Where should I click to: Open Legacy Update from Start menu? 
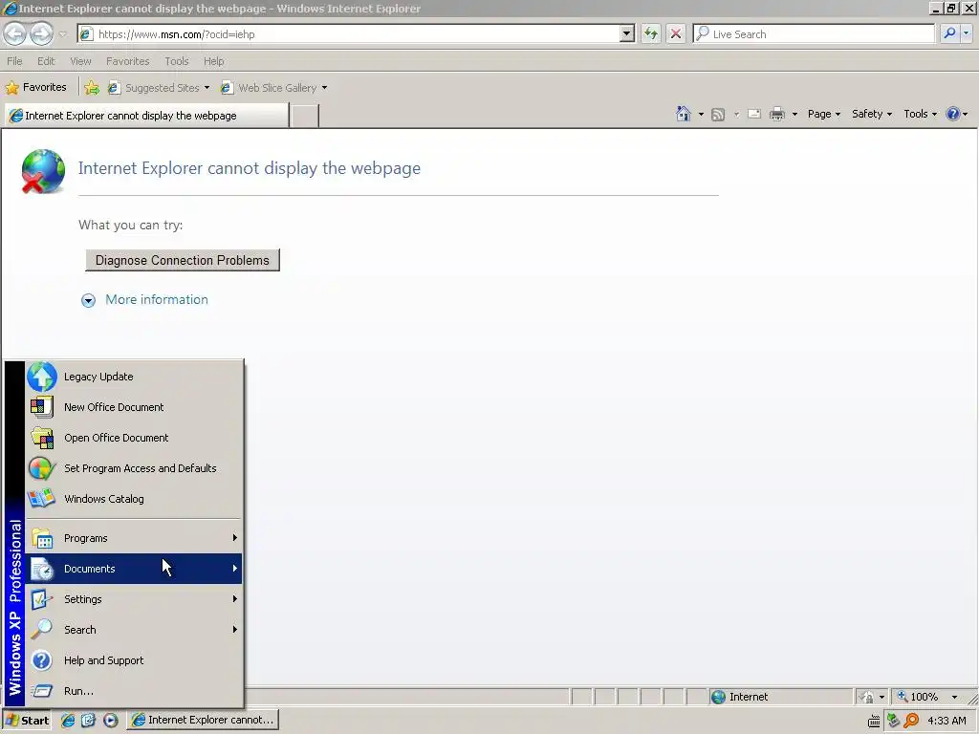coord(134,377)
